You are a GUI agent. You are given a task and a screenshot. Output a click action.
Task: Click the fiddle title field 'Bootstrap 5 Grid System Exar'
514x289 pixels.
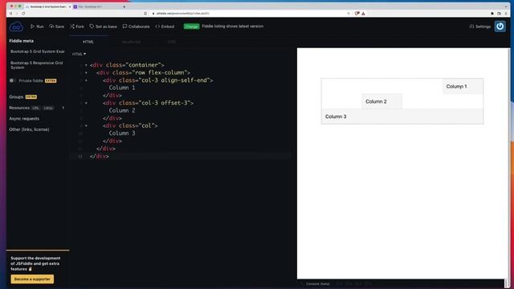pyautogui.click(x=38, y=51)
